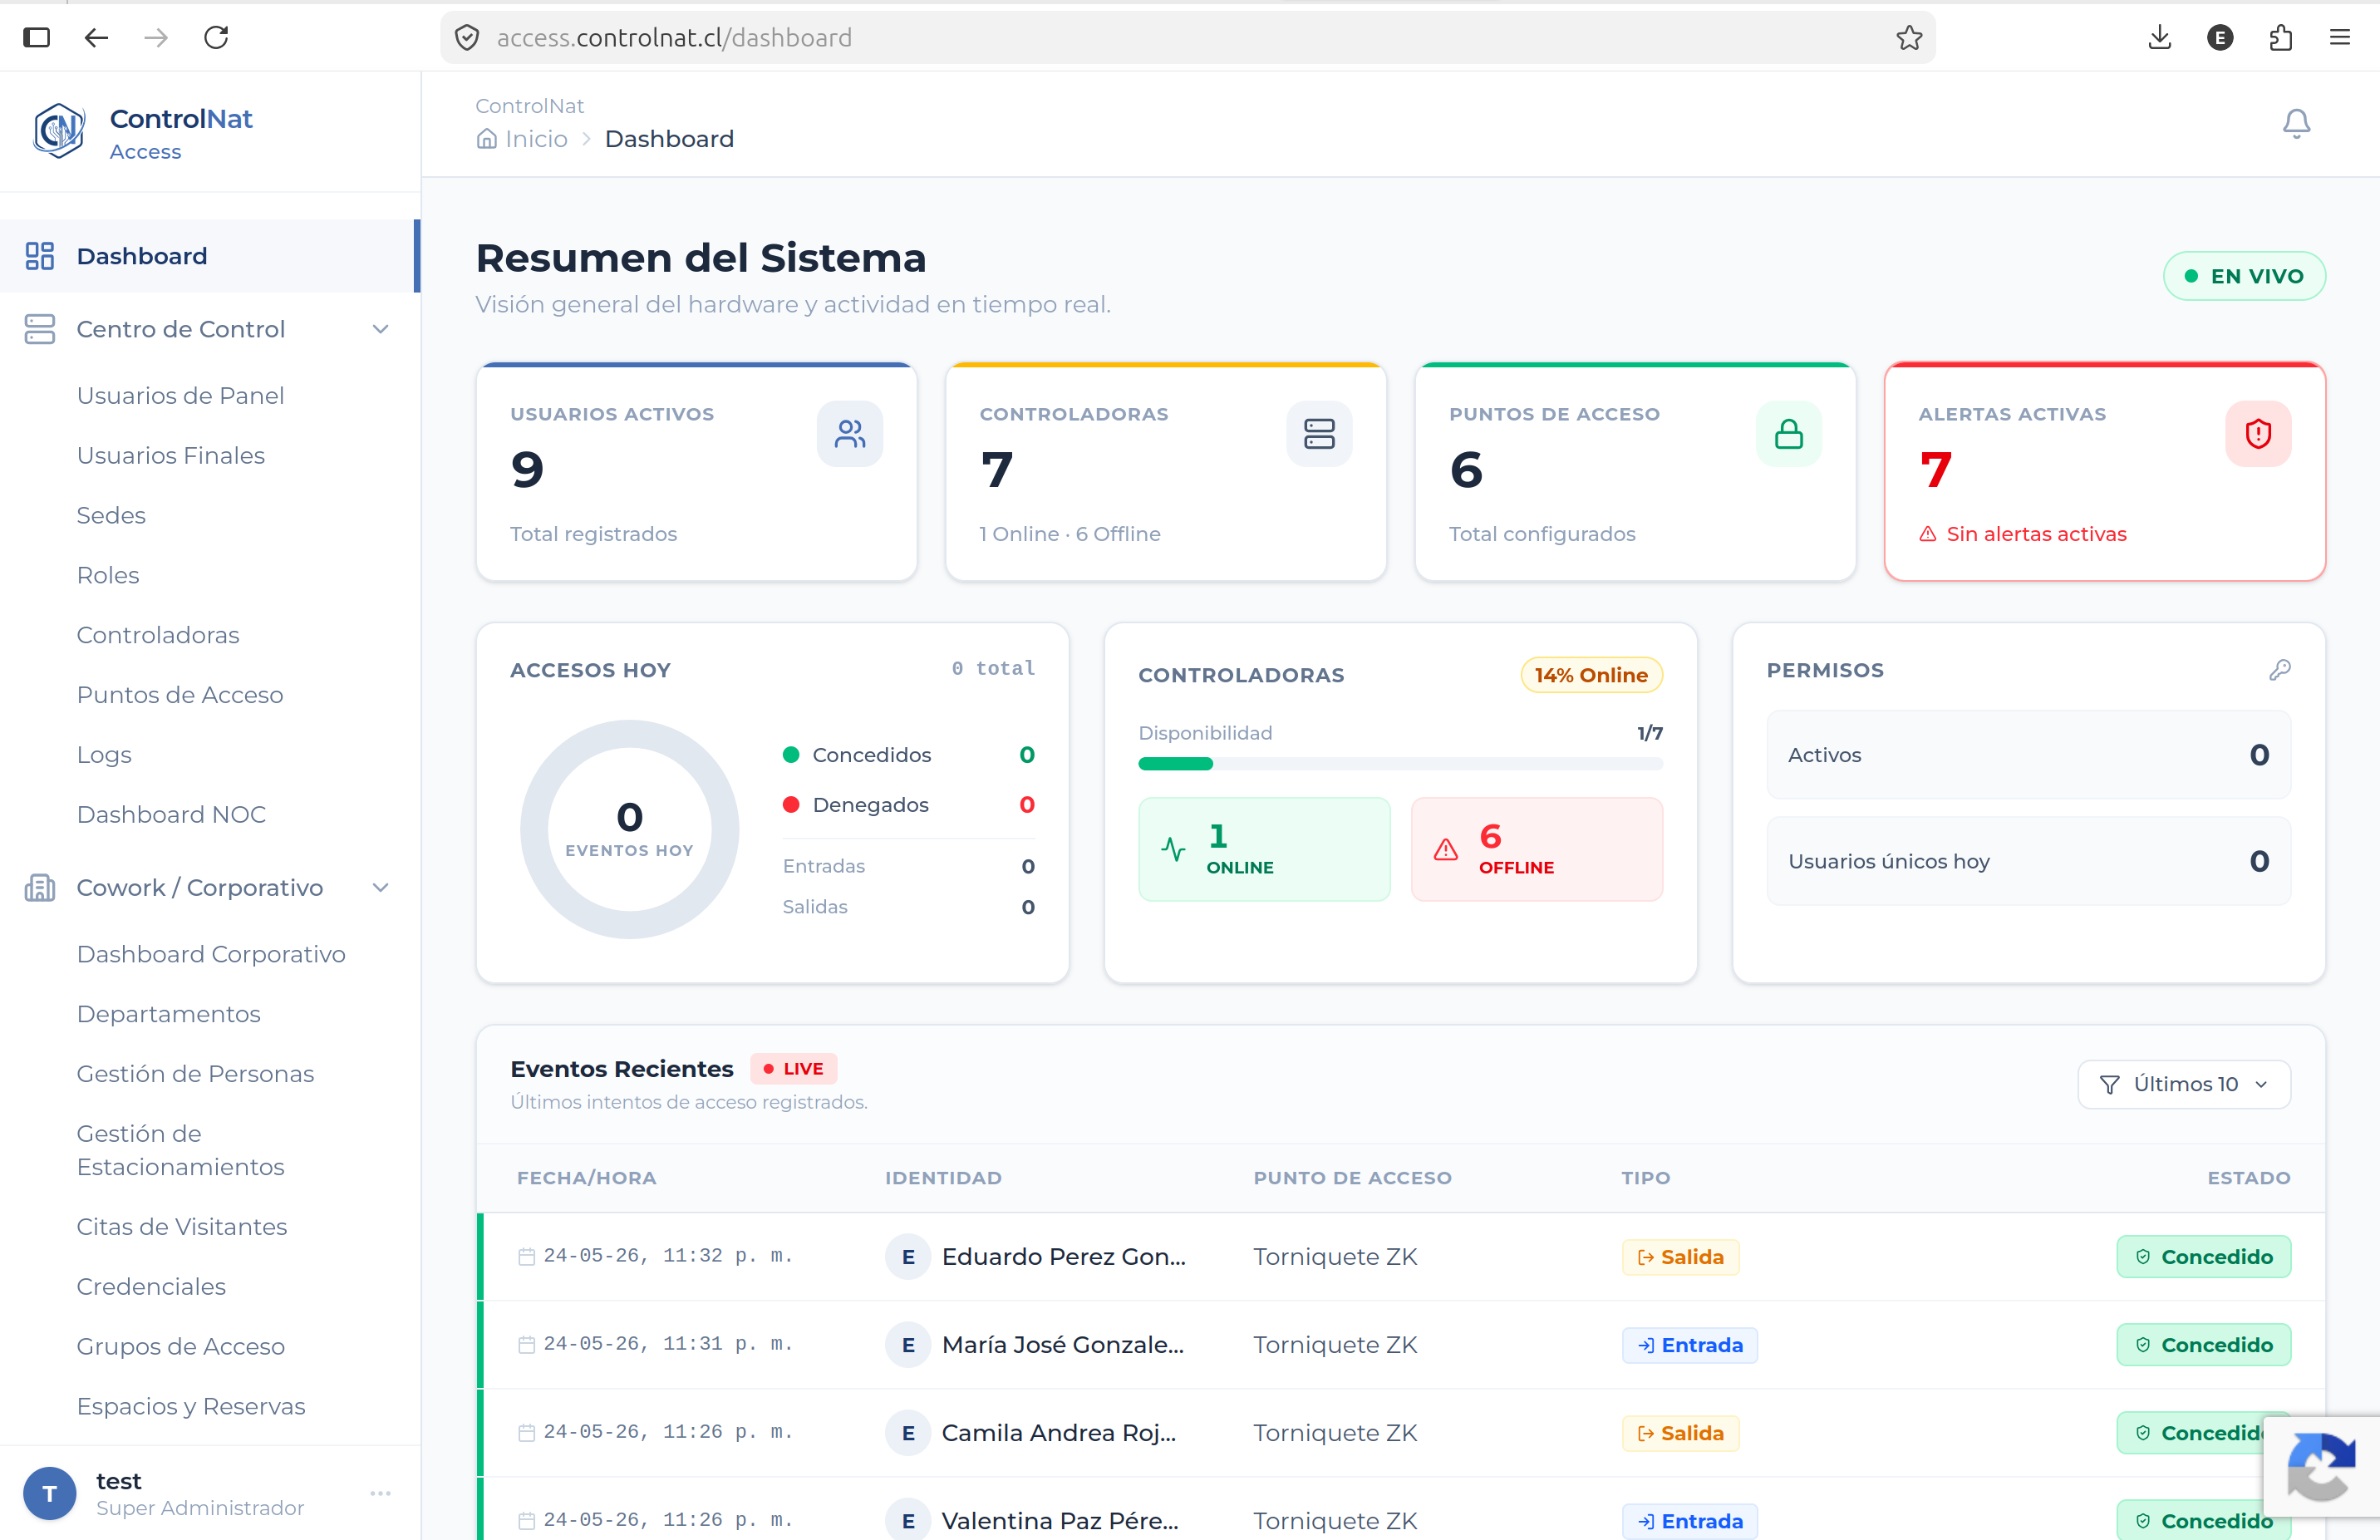Click the shield alert icon in Alertas Activas
The height and width of the screenshot is (1540, 2380).
[x=2258, y=434]
